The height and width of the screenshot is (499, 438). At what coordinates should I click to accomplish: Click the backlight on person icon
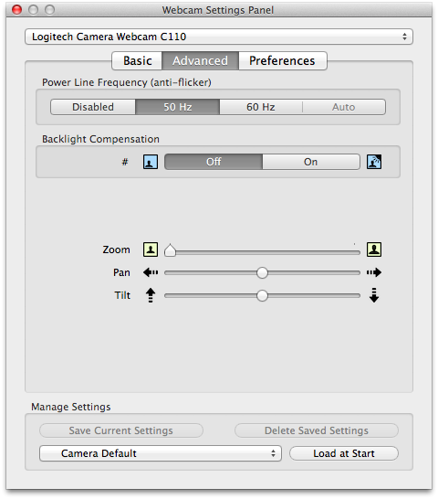(374, 162)
